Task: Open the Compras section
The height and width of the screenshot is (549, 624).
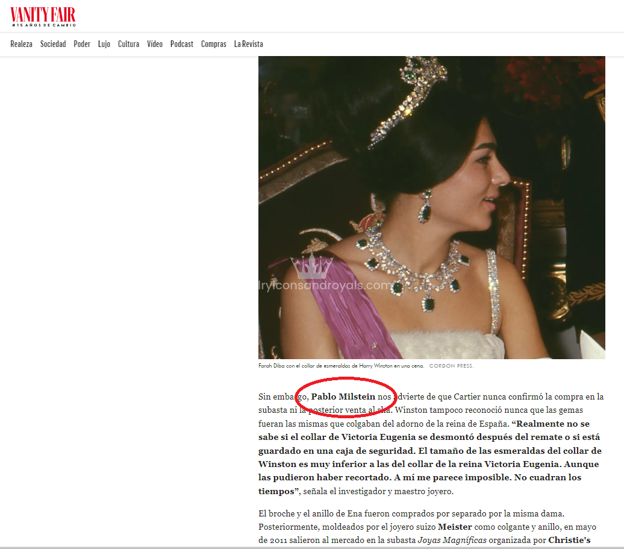Action: 213,44
